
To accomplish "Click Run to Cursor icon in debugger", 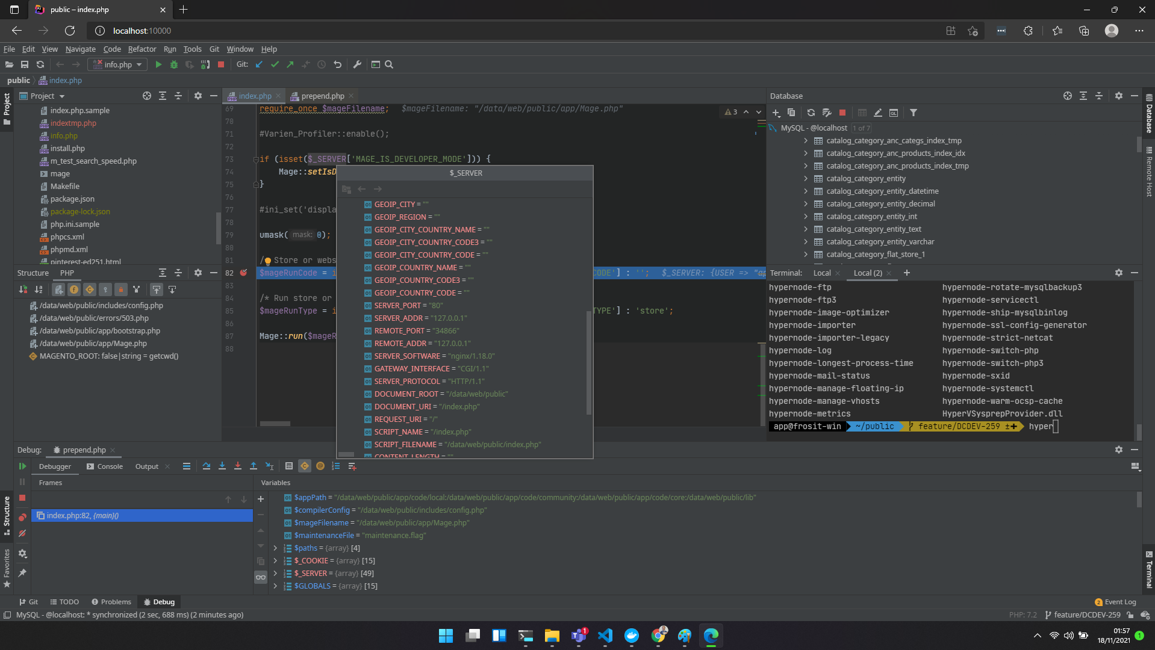I will click(x=269, y=466).
